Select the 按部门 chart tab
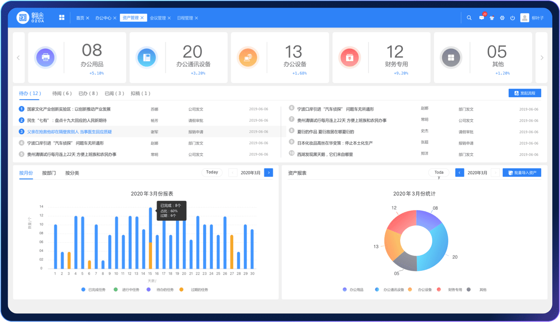Viewport: 560px width, 322px height. pyautogui.click(x=49, y=173)
